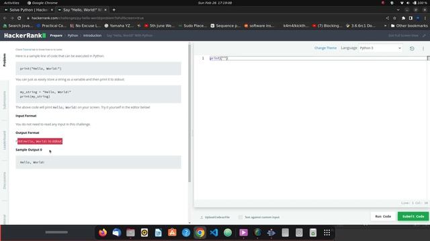Screen dimensions: 430x241
Task: Tick the Test against custom input checkbox
Action: click(241, 217)
